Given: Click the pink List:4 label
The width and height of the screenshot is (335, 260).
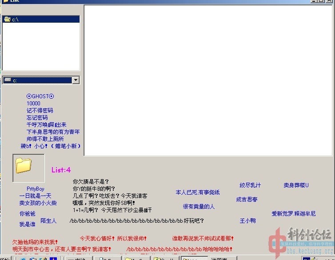Looking at the screenshot, I should (x=61, y=170).
